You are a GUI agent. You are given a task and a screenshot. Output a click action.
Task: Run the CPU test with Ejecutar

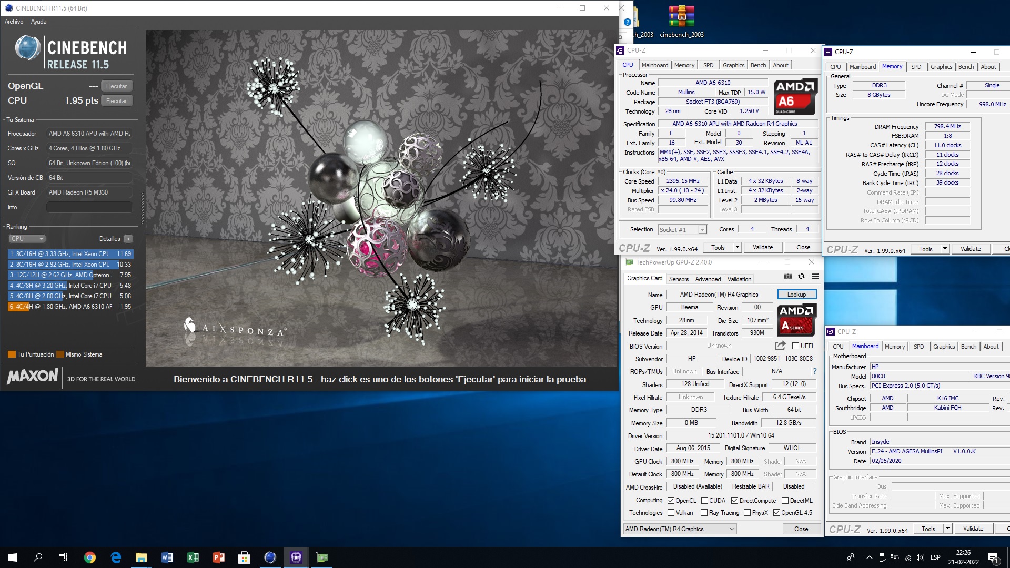coord(116,101)
